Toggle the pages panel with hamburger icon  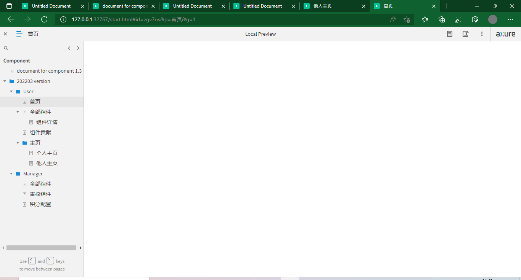click(x=19, y=34)
